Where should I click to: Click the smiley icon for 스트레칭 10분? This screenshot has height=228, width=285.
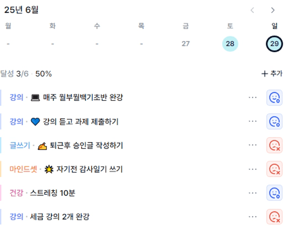pos(274,193)
